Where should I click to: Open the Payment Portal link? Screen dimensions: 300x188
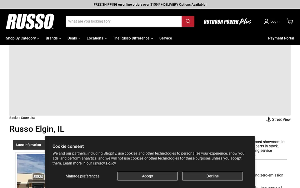[281, 38]
